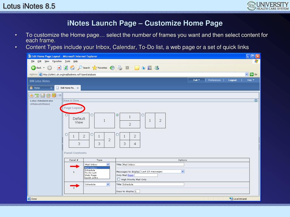
Task: Click the green Go arrow icon
Action: (251, 74)
